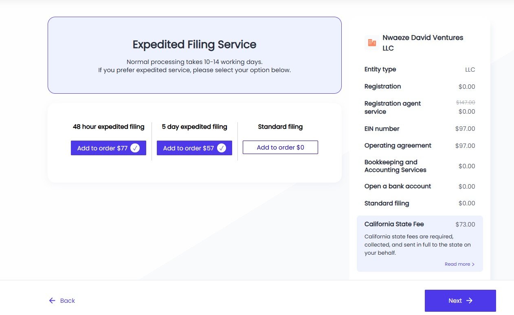Image resolution: width=514 pixels, height=315 pixels.
Task: Add 5 day expedited filing for $57
Action: 194,148
